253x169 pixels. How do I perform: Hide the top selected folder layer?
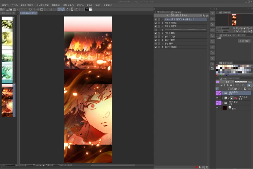coord(217,93)
